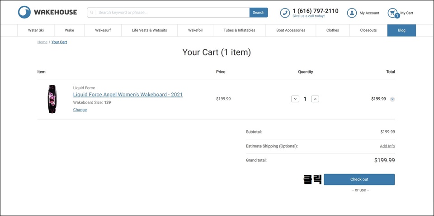This screenshot has width=434, height=216.
Task: Click the 'Your Cart (1 item)' heading
Action: tap(217, 52)
